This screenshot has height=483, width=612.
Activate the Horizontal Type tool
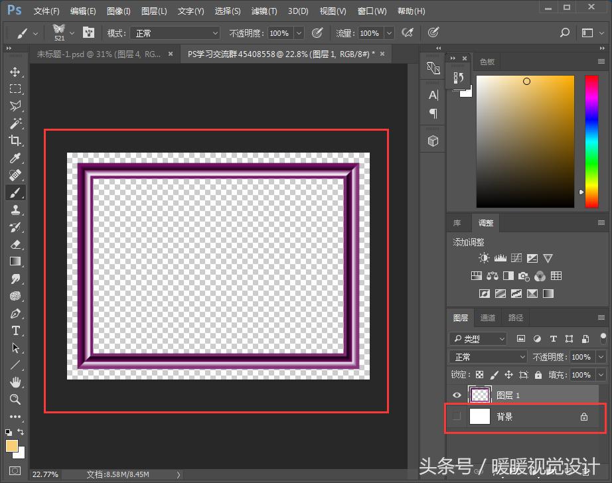(15, 330)
